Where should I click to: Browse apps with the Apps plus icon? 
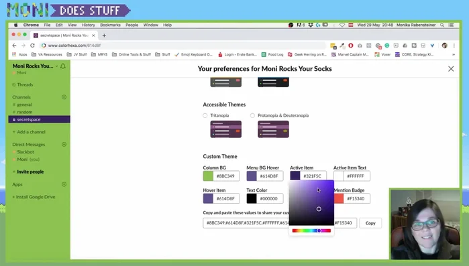[x=64, y=184]
